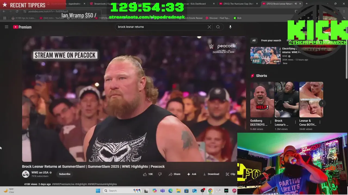
Task: Show next shorts with the right arrow
Action: [x=322, y=103]
